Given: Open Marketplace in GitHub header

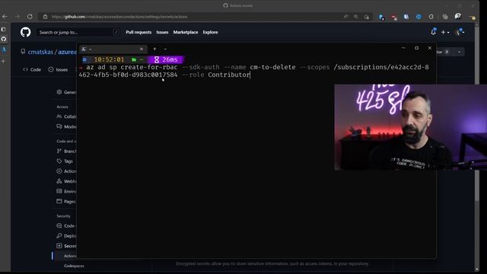Looking at the screenshot, I should 186,32.
